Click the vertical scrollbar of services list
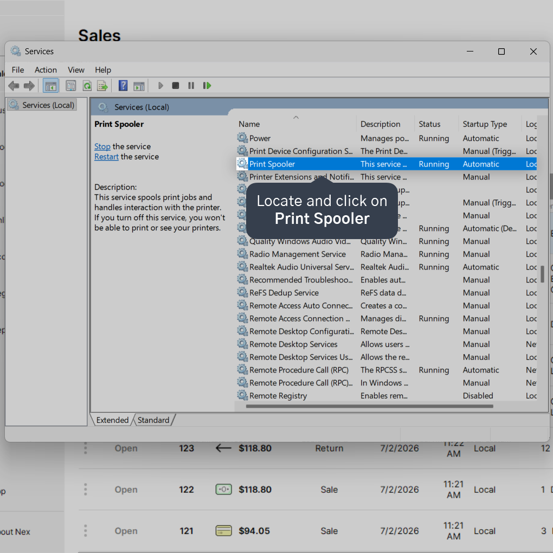The image size is (553, 553). coord(542,274)
